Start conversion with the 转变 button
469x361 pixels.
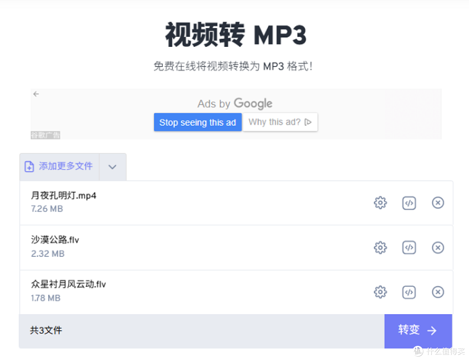[x=418, y=331]
